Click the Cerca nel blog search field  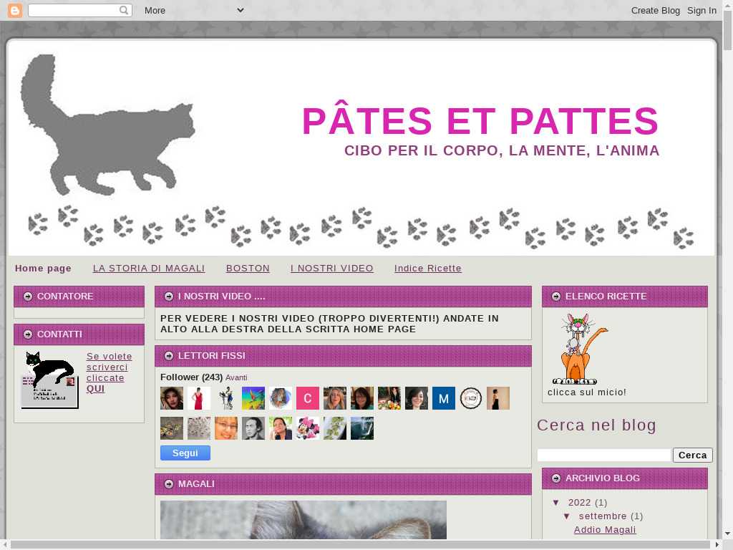click(603, 455)
